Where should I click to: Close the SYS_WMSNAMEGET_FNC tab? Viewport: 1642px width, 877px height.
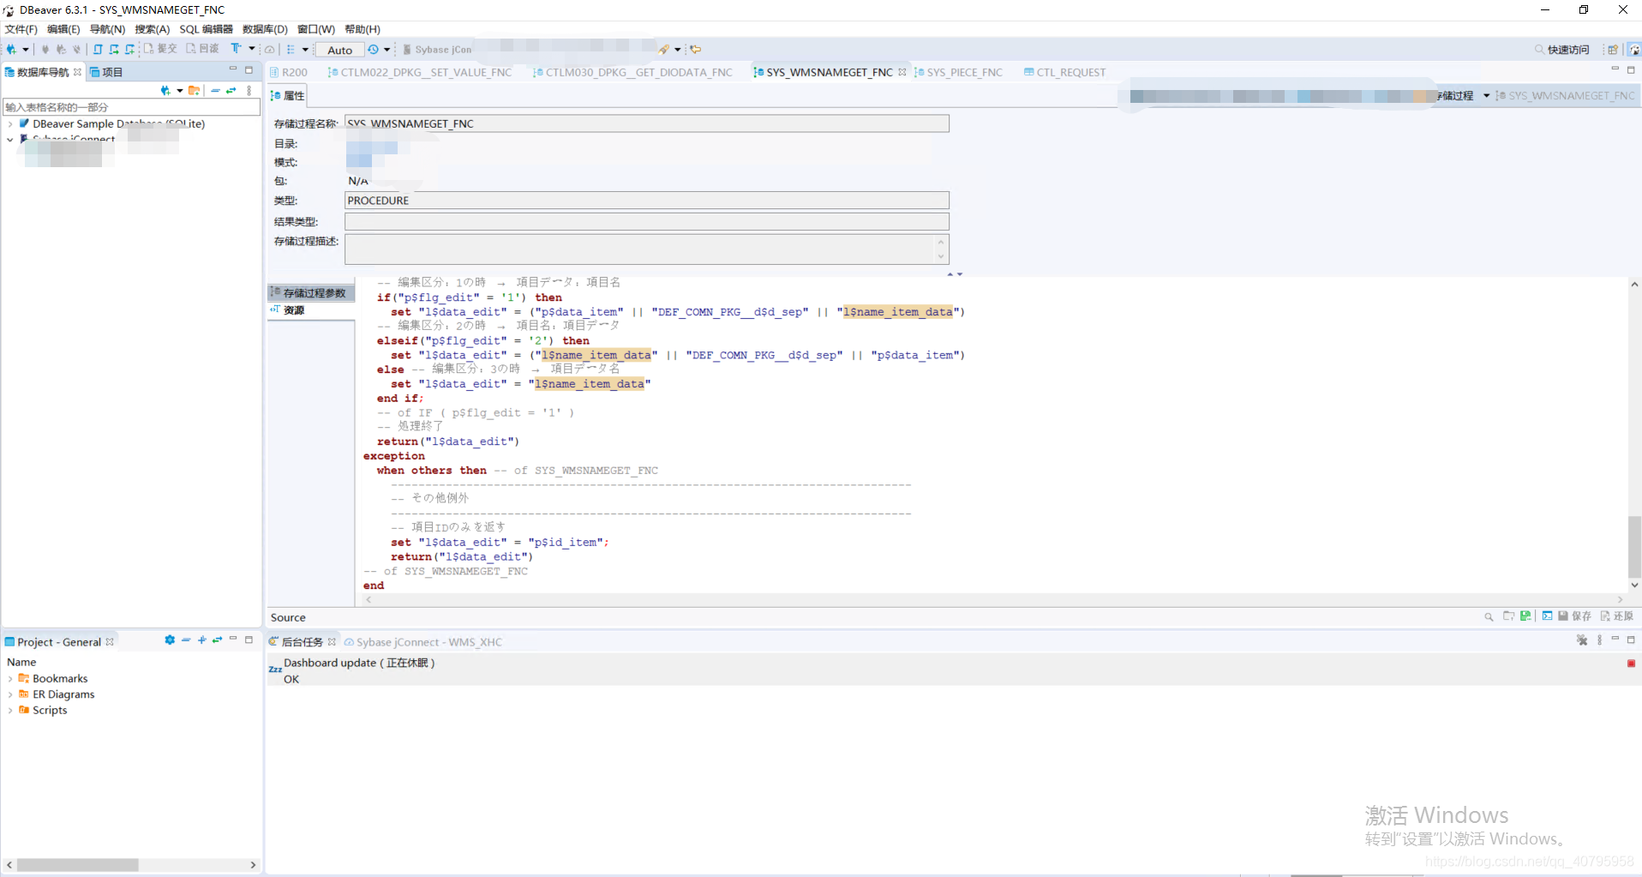[902, 72]
